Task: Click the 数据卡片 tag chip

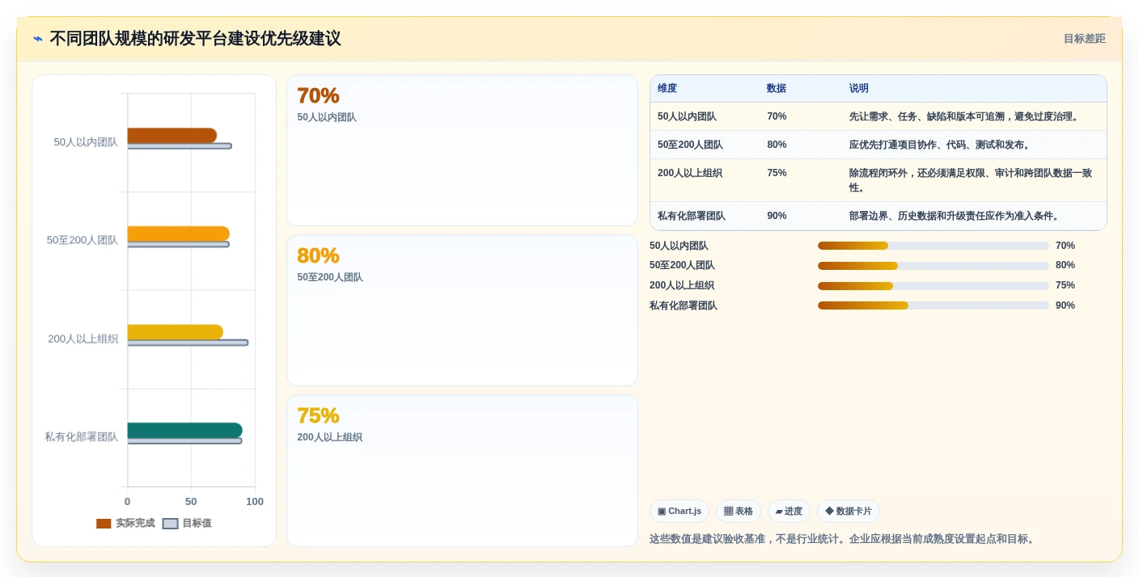Action: [x=849, y=511]
